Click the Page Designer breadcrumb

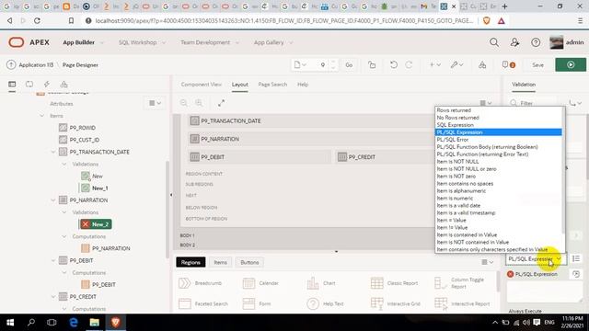[x=80, y=65]
